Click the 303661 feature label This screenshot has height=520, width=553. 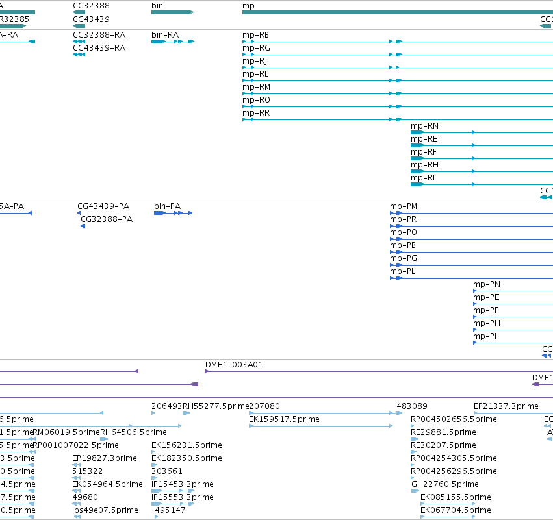coord(166,471)
